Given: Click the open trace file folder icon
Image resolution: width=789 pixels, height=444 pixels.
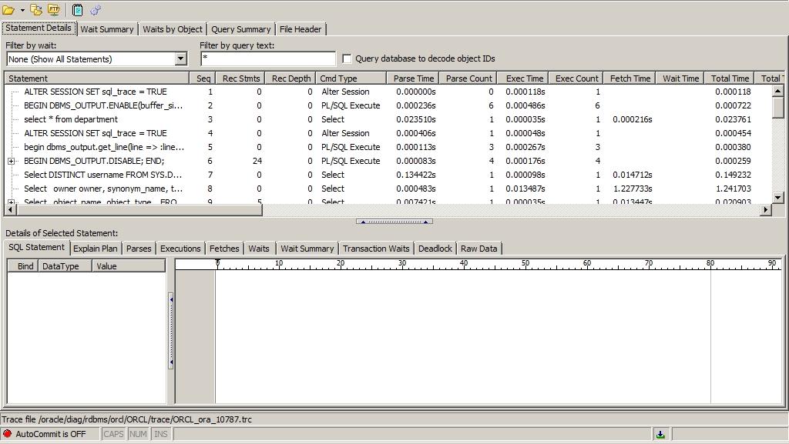Looking at the screenshot, I should (x=8, y=10).
